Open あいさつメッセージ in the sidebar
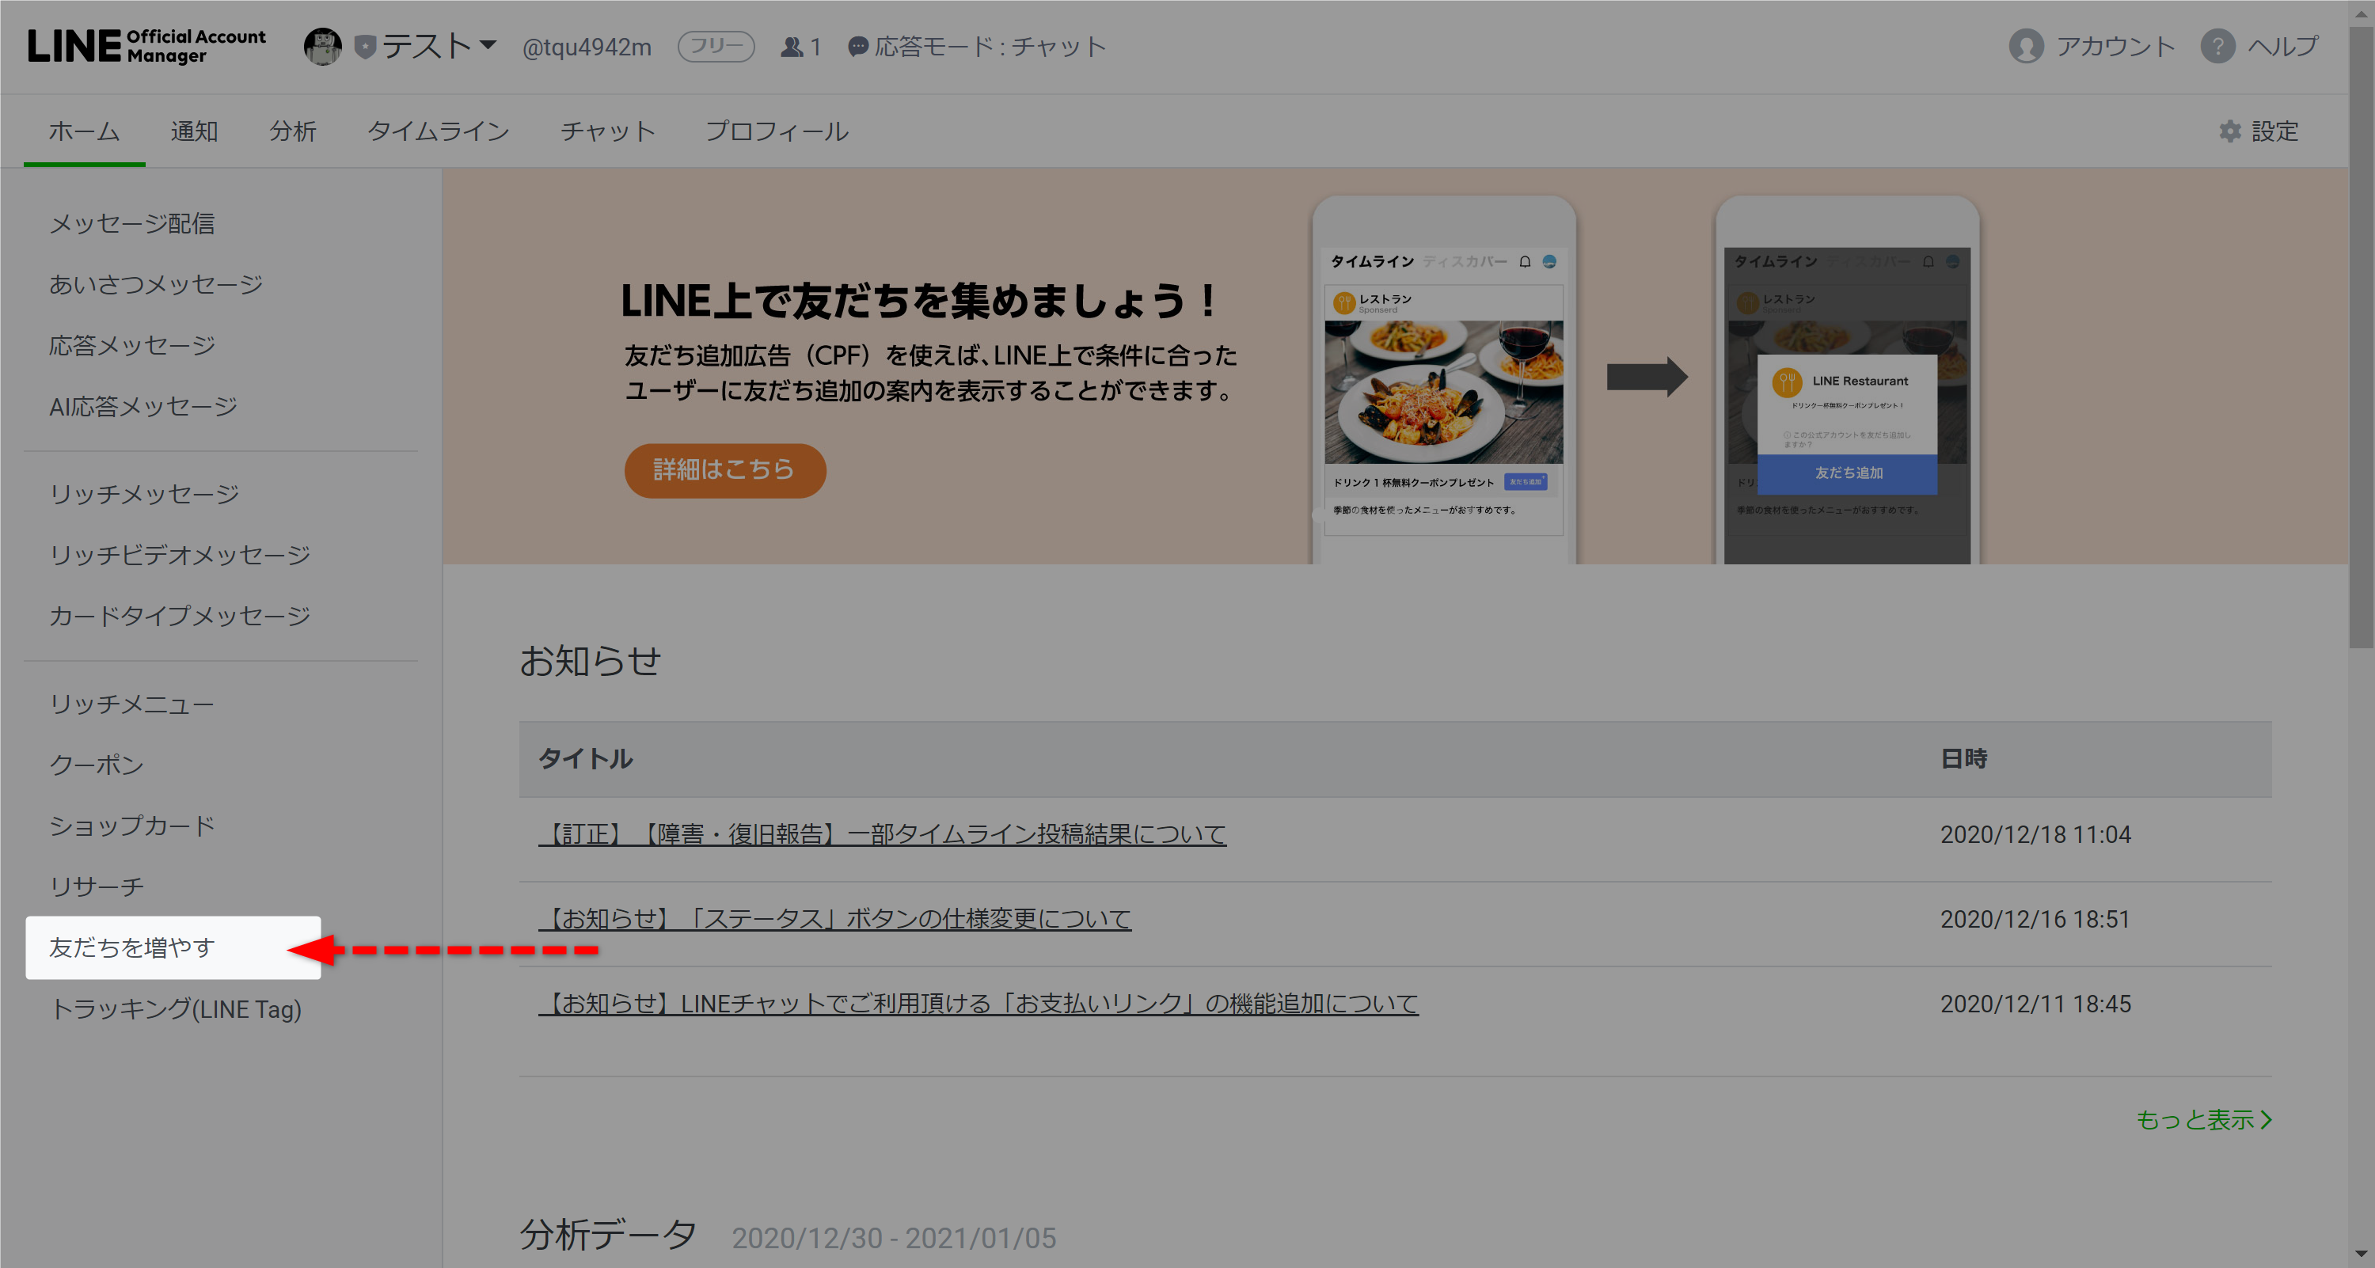The width and height of the screenshot is (2375, 1268). 156,285
